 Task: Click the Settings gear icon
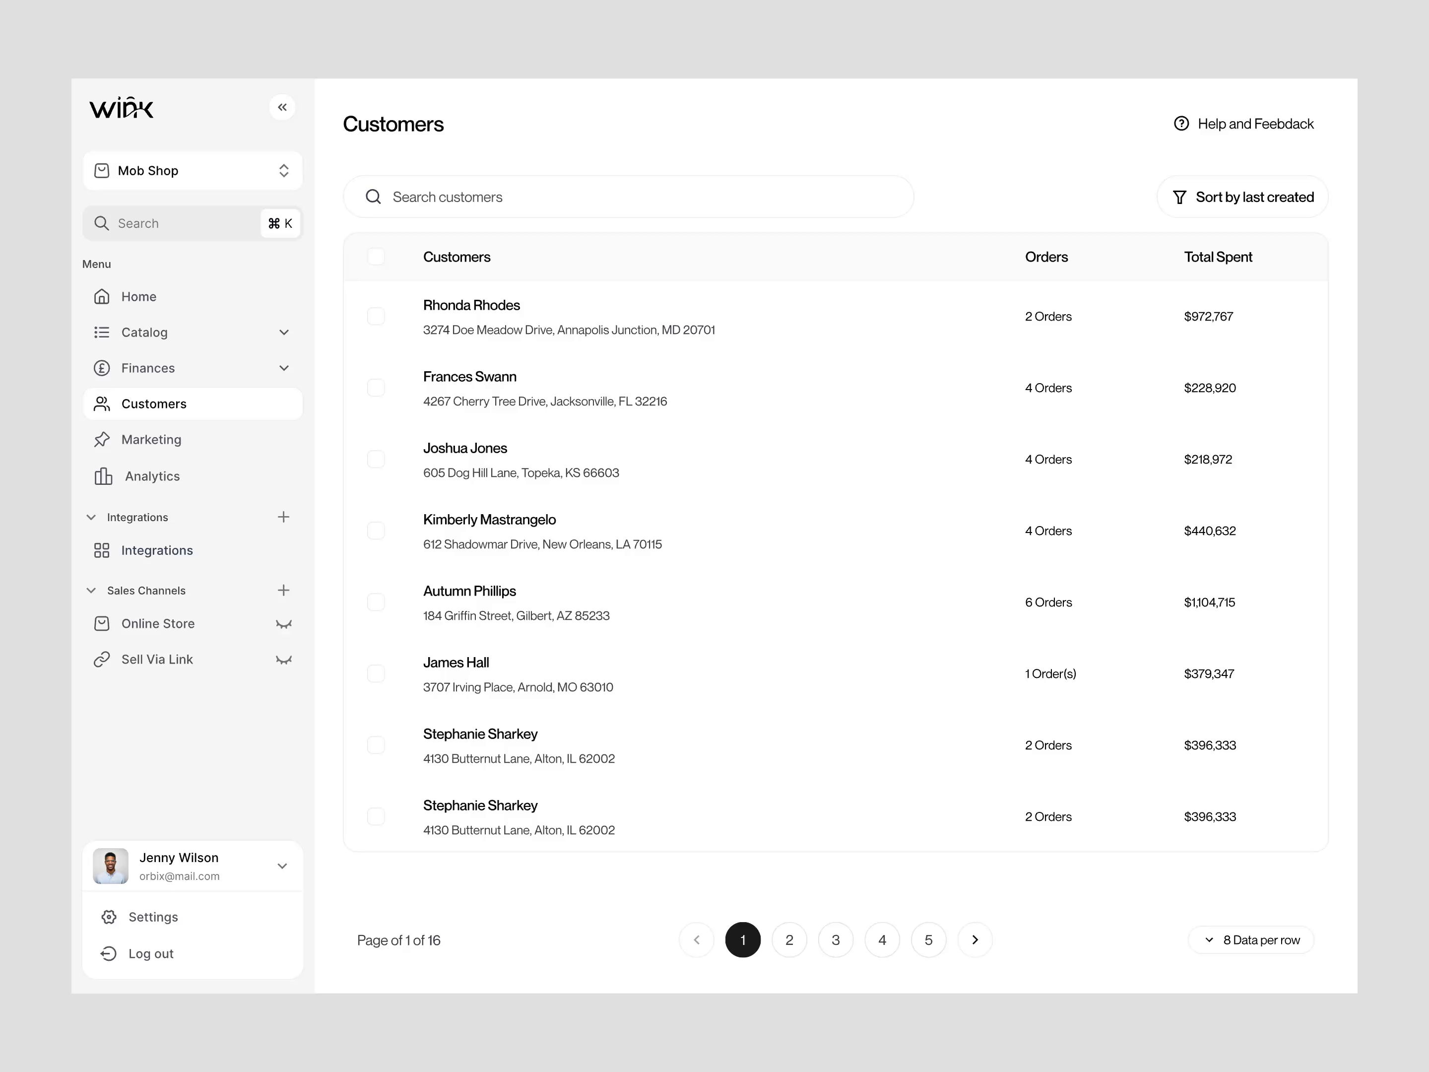click(109, 917)
